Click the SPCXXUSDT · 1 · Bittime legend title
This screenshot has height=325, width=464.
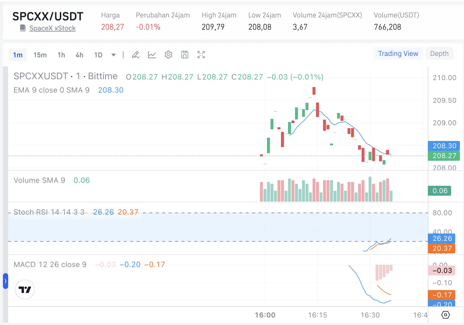(66, 76)
